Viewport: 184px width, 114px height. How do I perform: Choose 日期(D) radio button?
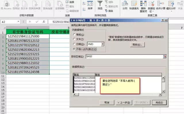(74, 44)
